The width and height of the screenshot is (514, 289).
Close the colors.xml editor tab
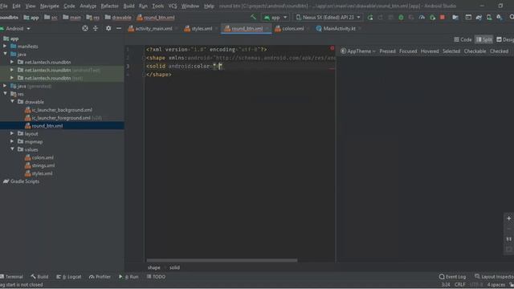[x=308, y=29]
